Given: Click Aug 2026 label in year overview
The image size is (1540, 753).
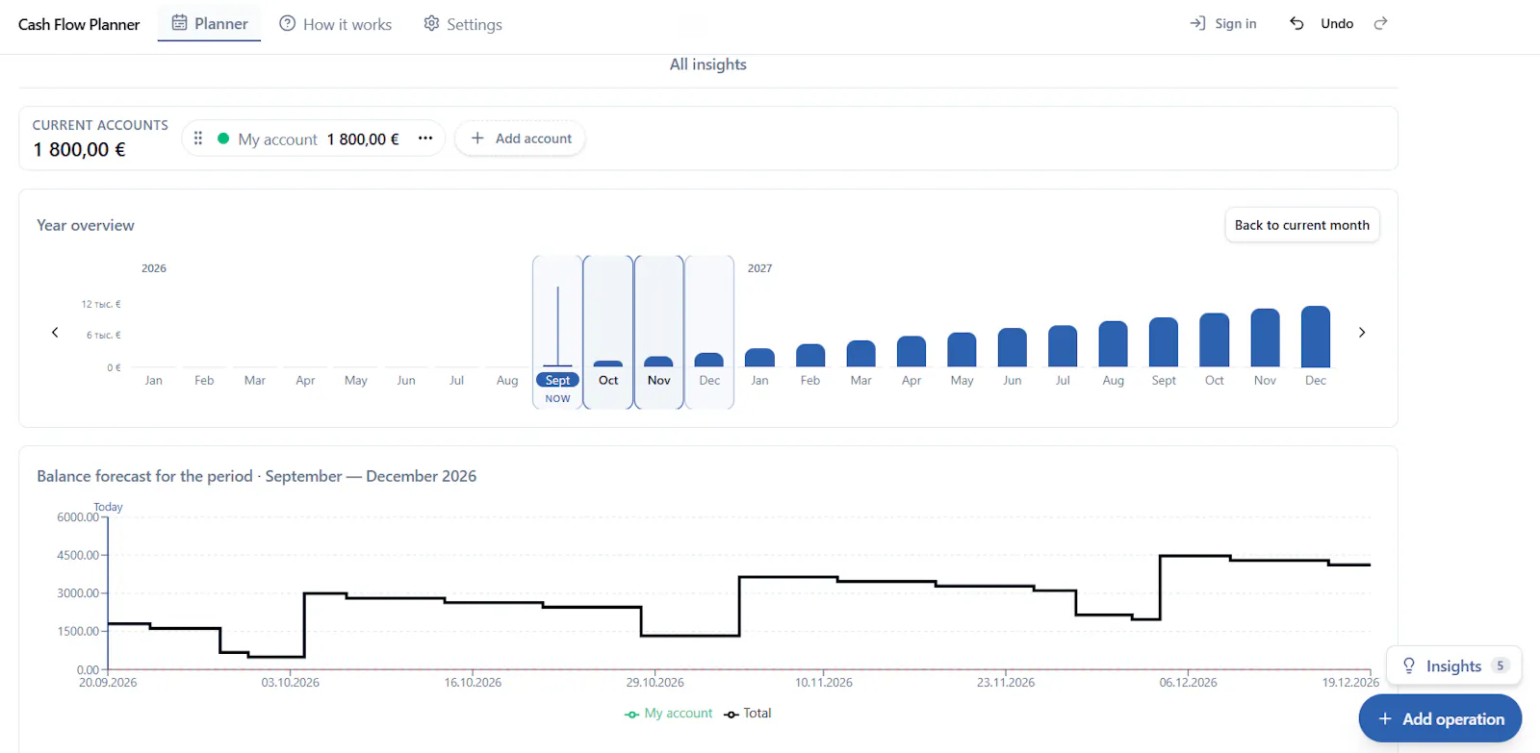Looking at the screenshot, I should [507, 381].
